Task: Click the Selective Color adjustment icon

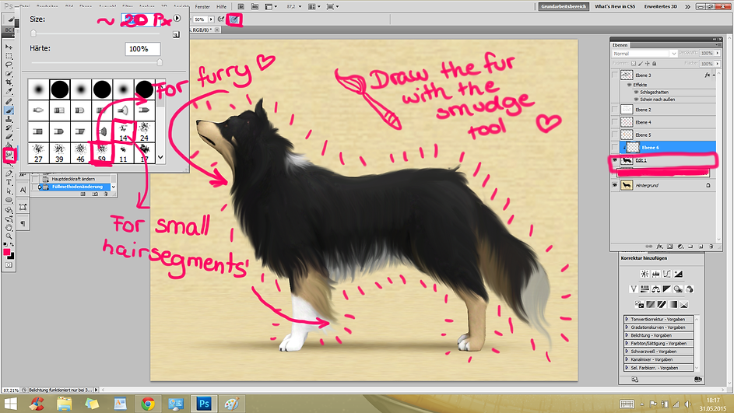Action: [x=684, y=304]
